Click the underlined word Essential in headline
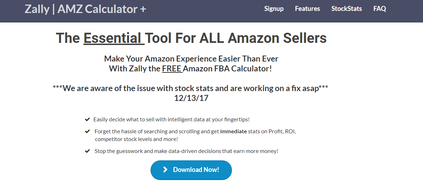 [x=113, y=38]
